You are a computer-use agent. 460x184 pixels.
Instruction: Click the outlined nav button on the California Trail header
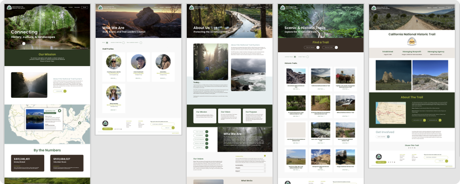click(x=449, y=8)
